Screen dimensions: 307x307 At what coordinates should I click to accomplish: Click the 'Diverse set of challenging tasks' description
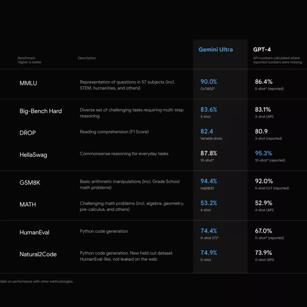coord(132,113)
